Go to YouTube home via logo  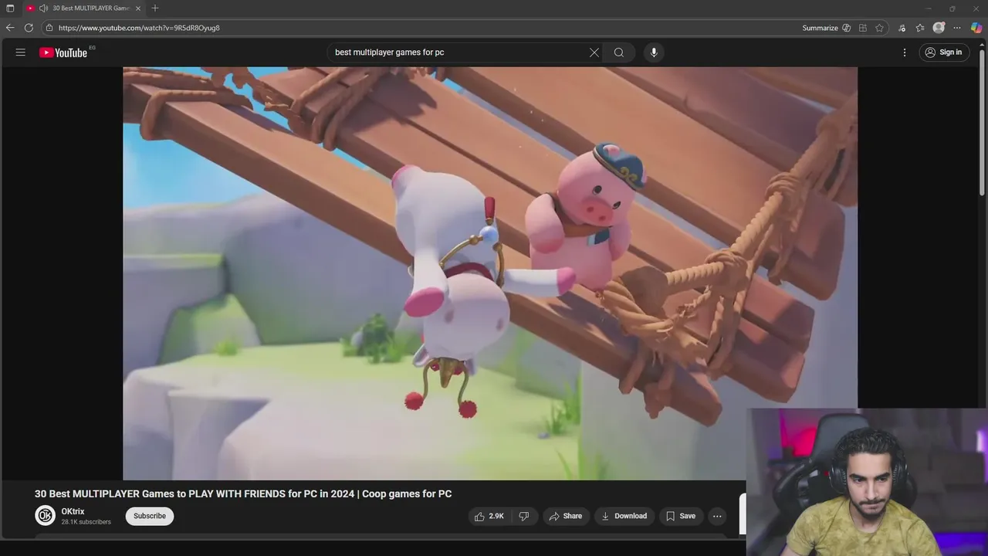63,53
